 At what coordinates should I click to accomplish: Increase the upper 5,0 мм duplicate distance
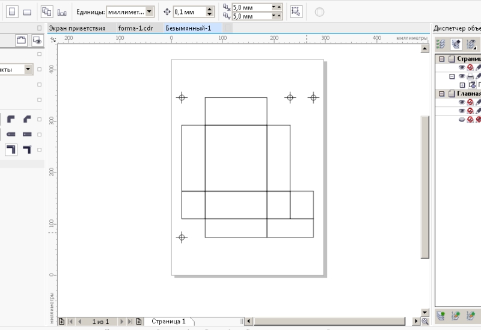coord(279,7)
